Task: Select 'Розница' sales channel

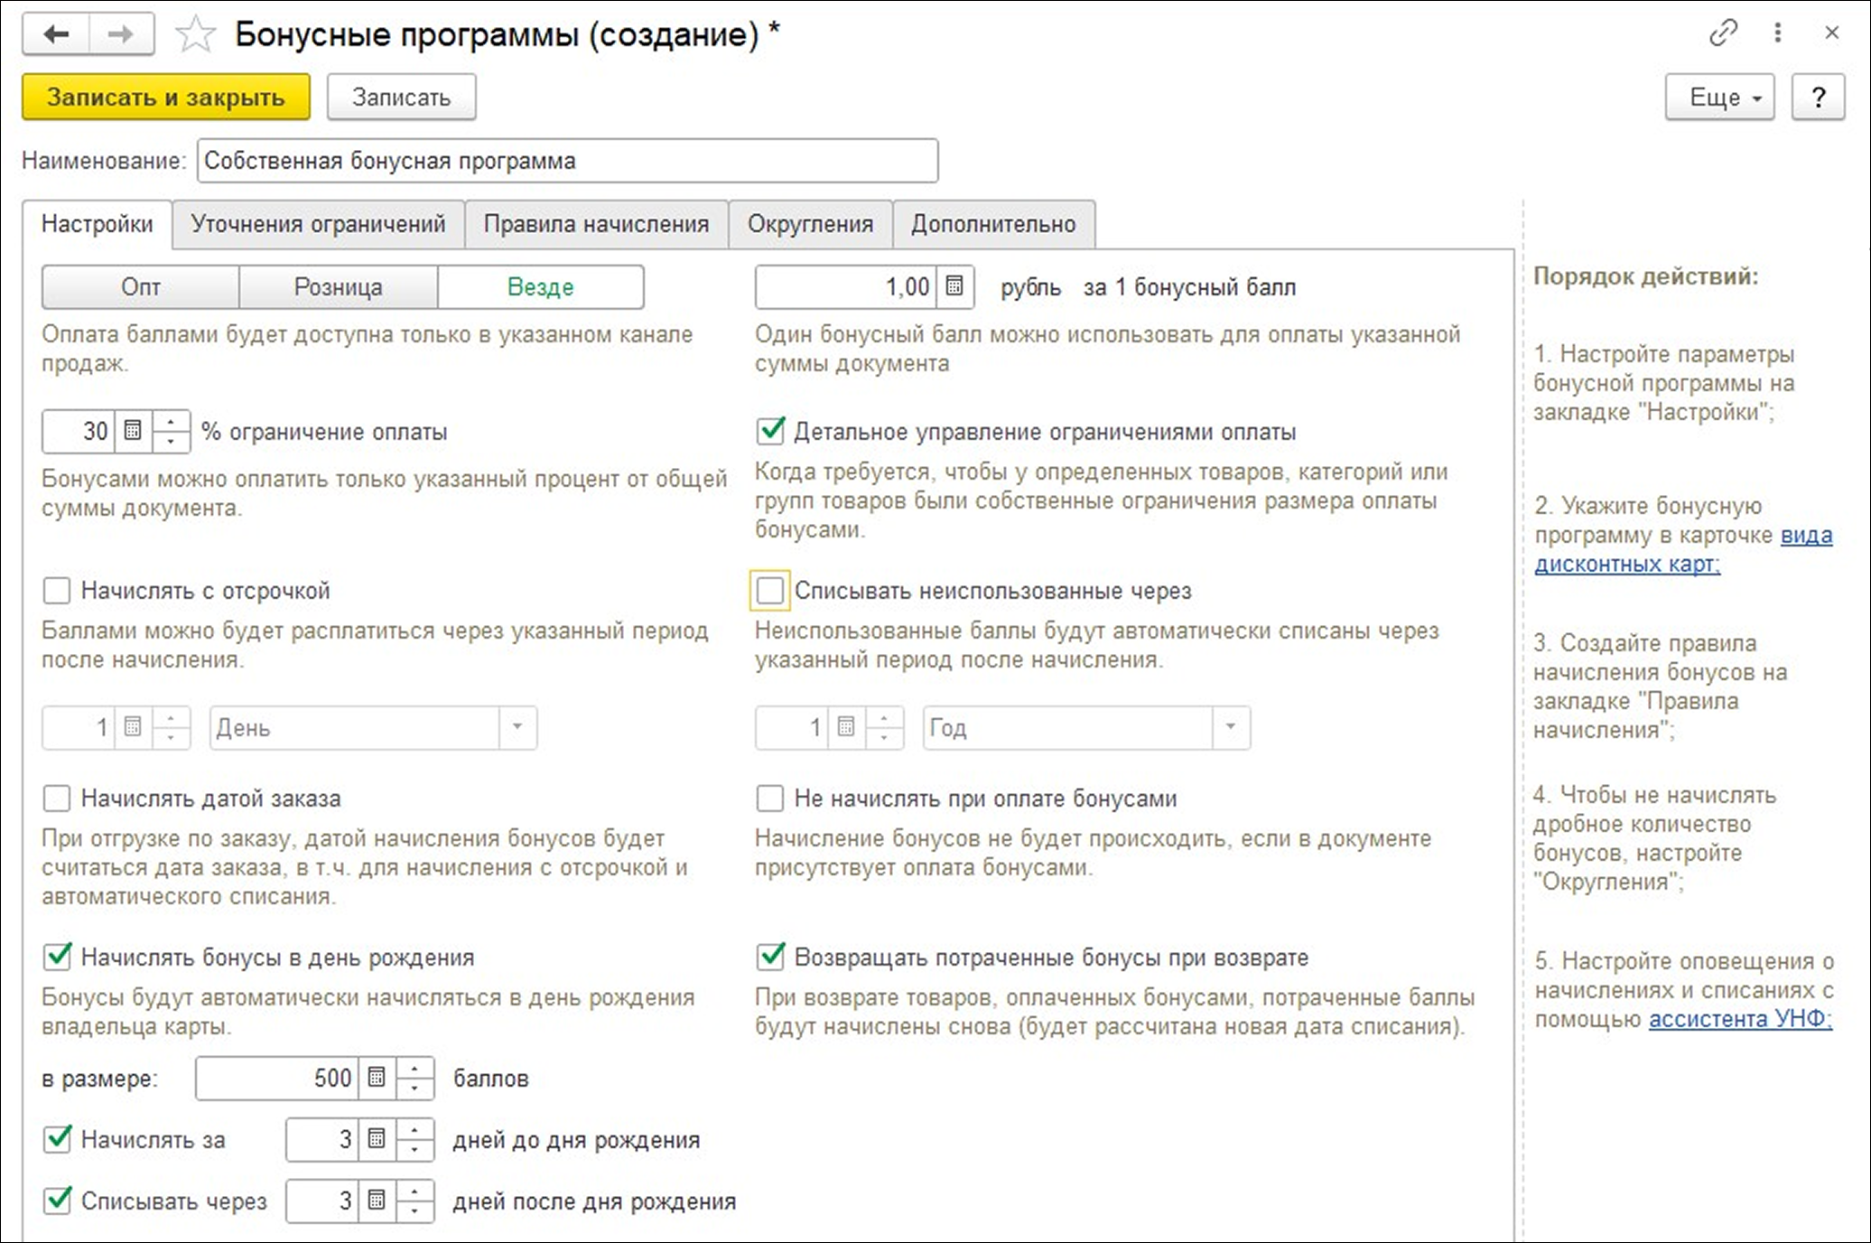Action: 338,287
